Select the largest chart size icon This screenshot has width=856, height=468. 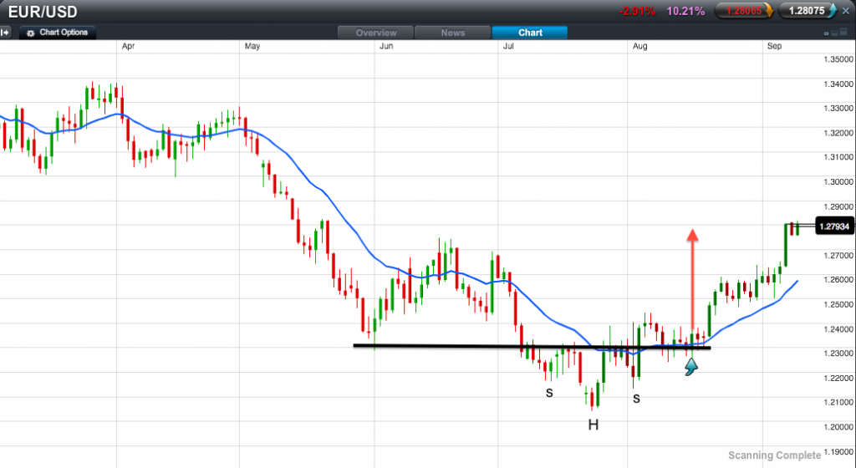click(843, 33)
